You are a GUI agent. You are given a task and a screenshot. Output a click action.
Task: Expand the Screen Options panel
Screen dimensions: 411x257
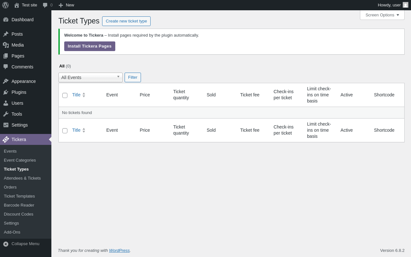click(x=382, y=15)
